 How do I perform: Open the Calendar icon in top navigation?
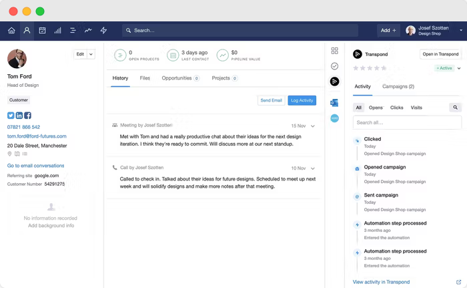[42, 31]
